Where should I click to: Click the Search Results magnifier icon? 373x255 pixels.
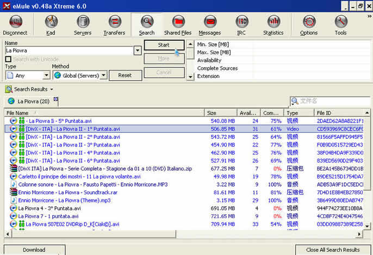click(9, 90)
